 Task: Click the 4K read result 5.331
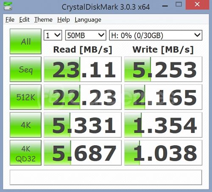[83, 125]
